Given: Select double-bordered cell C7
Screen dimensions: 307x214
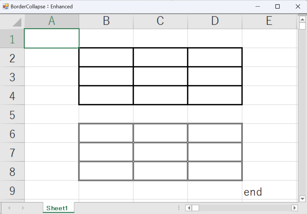Looking at the screenshot, I should (160, 152).
